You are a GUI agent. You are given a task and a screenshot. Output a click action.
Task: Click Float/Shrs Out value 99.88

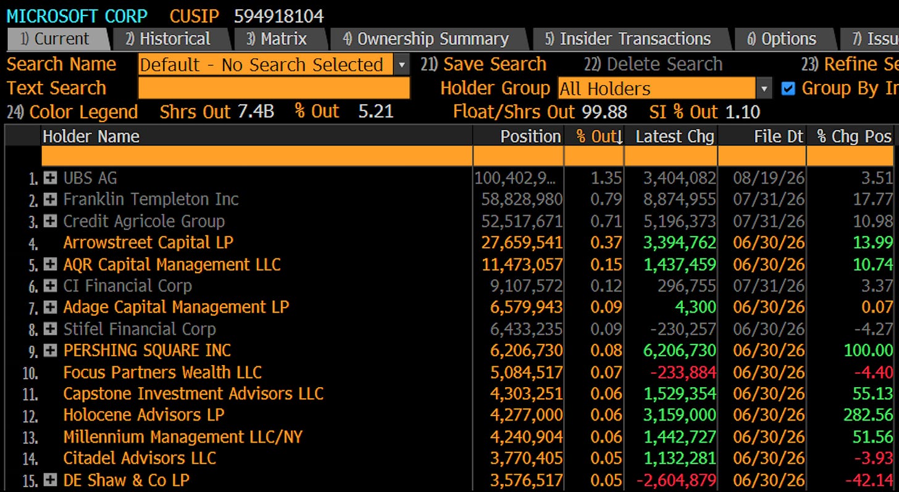tap(604, 112)
